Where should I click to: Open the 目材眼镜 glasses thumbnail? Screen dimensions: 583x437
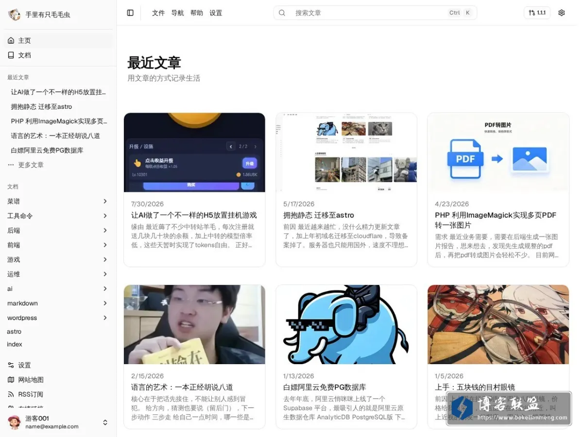[498, 324]
